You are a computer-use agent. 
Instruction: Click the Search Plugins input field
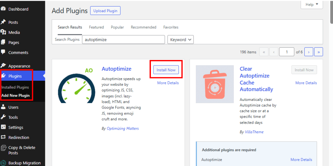[x=123, y=40]
